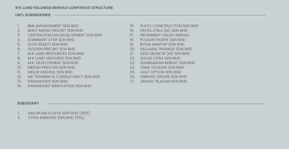Select Plato Construction Sdn Bhd item
This screenshot has height=149, width=289.
(169, 26)
